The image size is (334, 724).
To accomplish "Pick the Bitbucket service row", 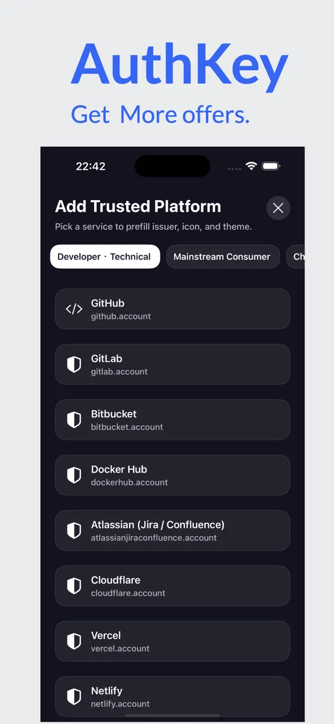I will (x=173, y=420).
